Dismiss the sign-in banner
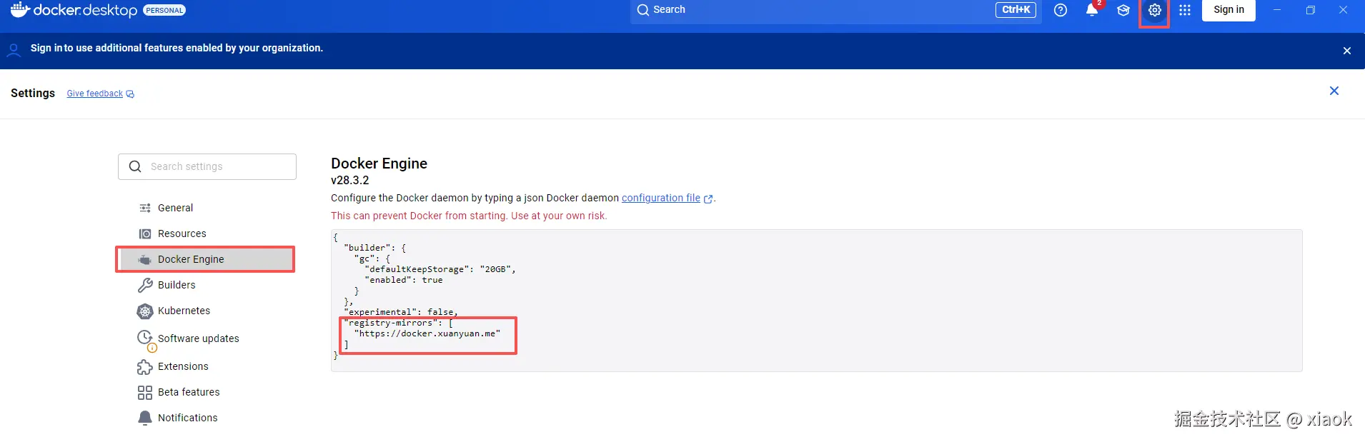The width and height of the screenshot is (1365, 442). 1346,51
